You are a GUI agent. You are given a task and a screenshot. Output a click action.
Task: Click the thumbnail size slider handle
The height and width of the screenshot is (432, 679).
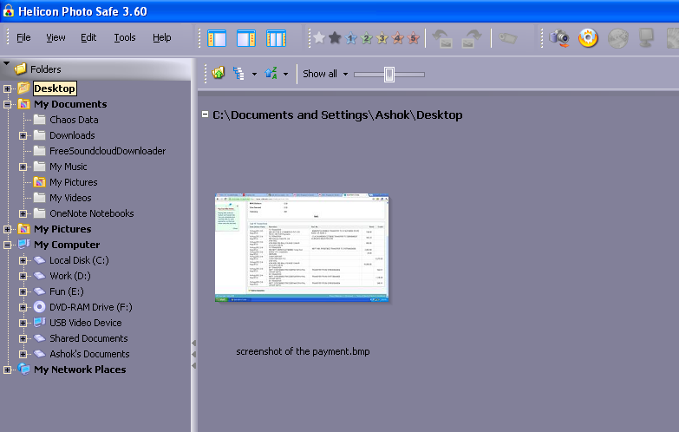pos(389,75)
